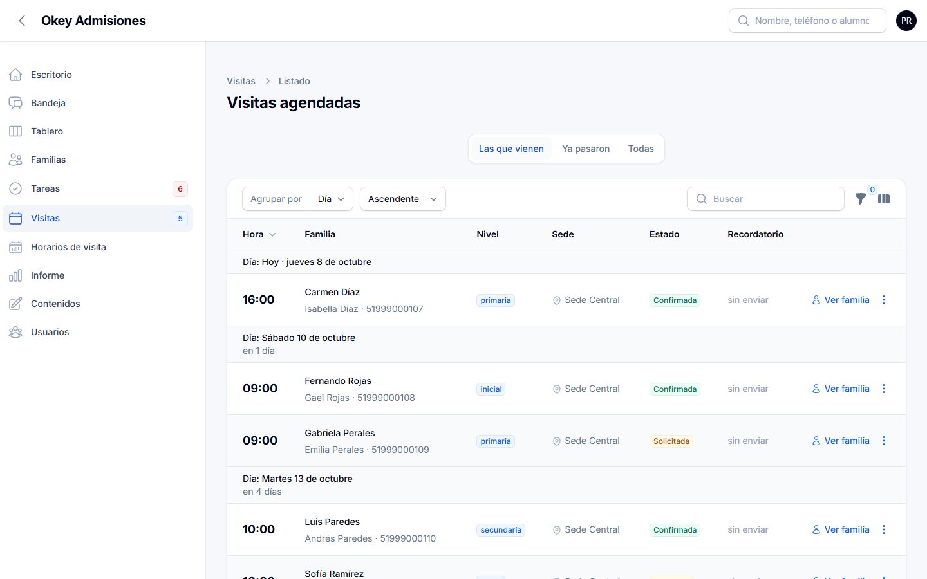Screen dimensions: 927x579
Task: Switch to the Ya pasaron tab
Action: [x=586, y=149]
